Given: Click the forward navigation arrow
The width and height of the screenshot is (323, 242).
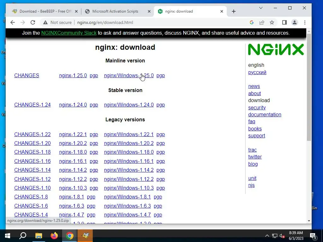Looking at the screenshot, I should click(x=23, y=22).
